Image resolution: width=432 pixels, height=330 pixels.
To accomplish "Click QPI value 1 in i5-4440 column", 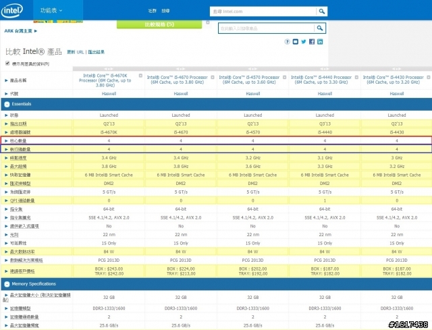I will (x=325, y=201).
